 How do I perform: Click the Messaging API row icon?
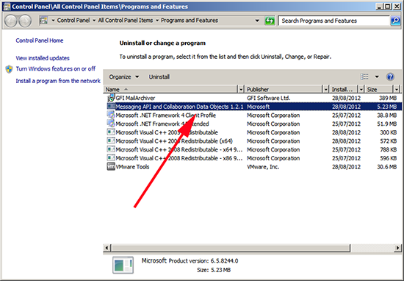coord(111,107)
